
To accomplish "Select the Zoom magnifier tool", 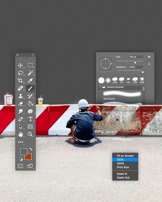I will click(x=30, y=134).
